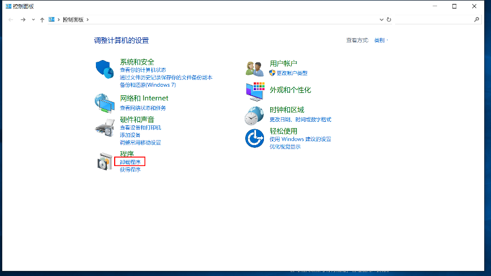Viewport: 491px width, 276px height.
Task: Go up one level with up arrow
Action: (42, 19)
